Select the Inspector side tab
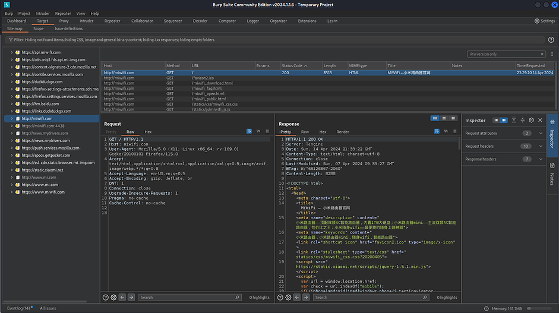 552,135
